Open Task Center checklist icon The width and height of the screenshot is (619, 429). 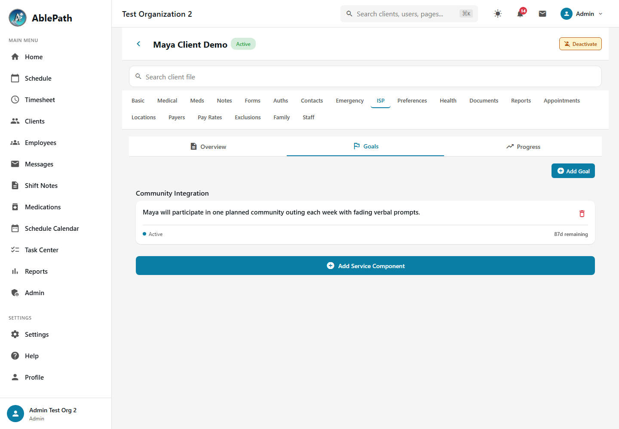click(15, 250)
